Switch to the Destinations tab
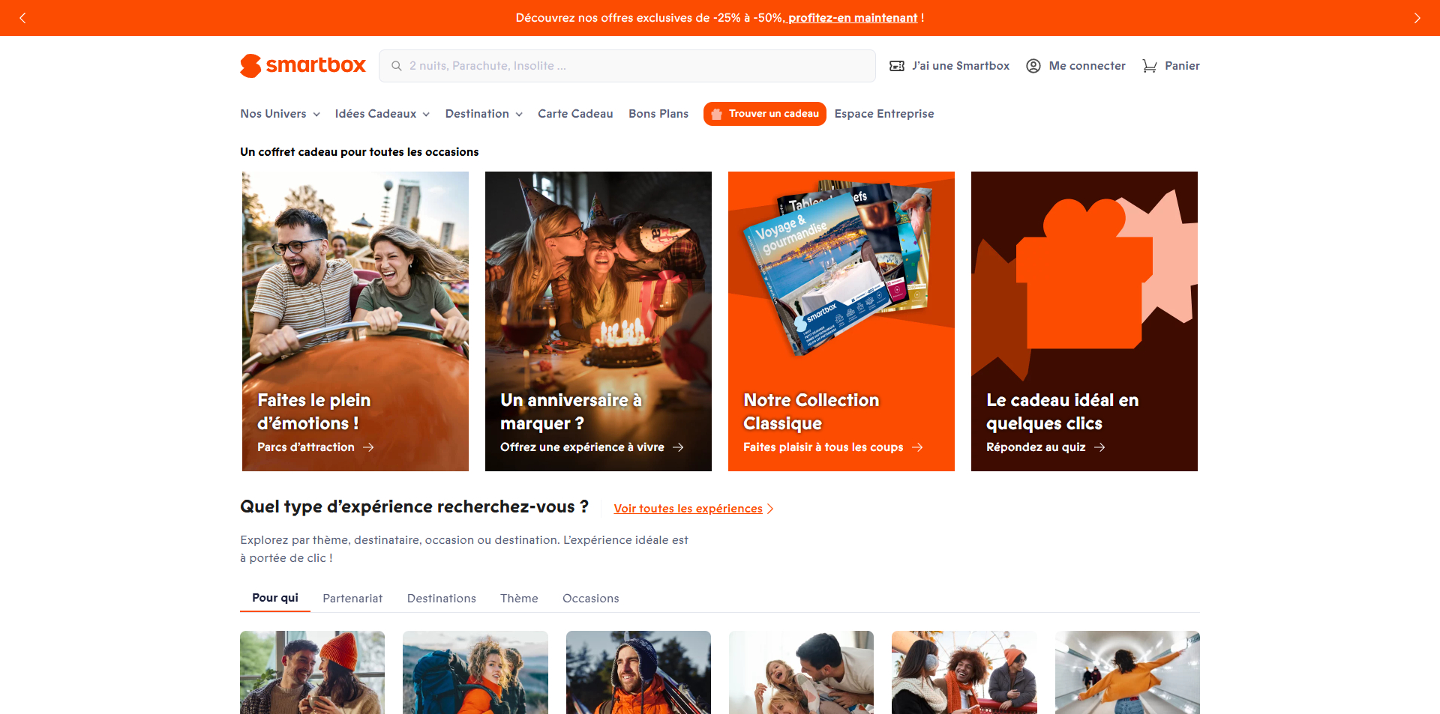1440x714 pixels. (x=442, y=599)
